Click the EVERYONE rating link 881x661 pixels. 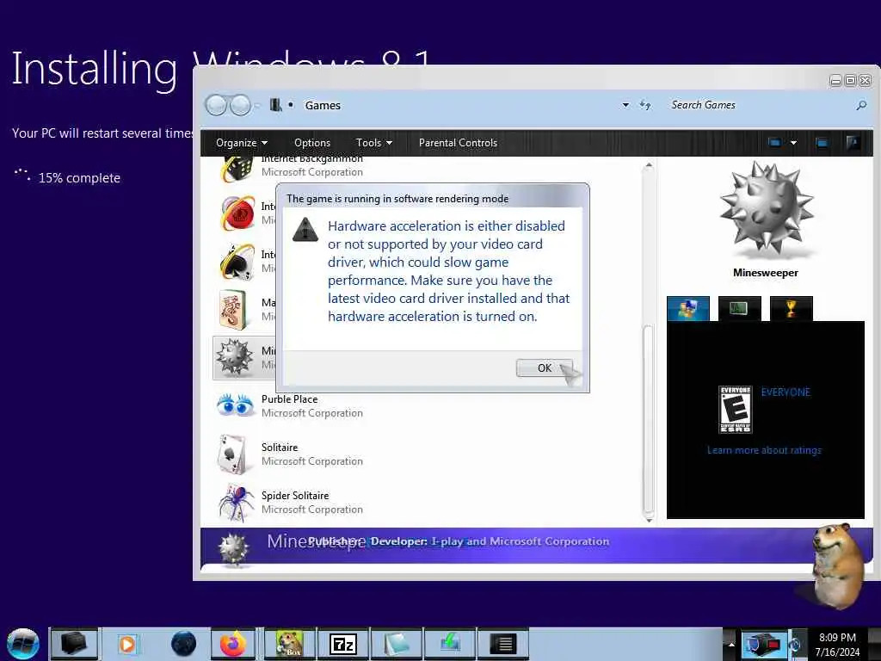coord(786,392)
